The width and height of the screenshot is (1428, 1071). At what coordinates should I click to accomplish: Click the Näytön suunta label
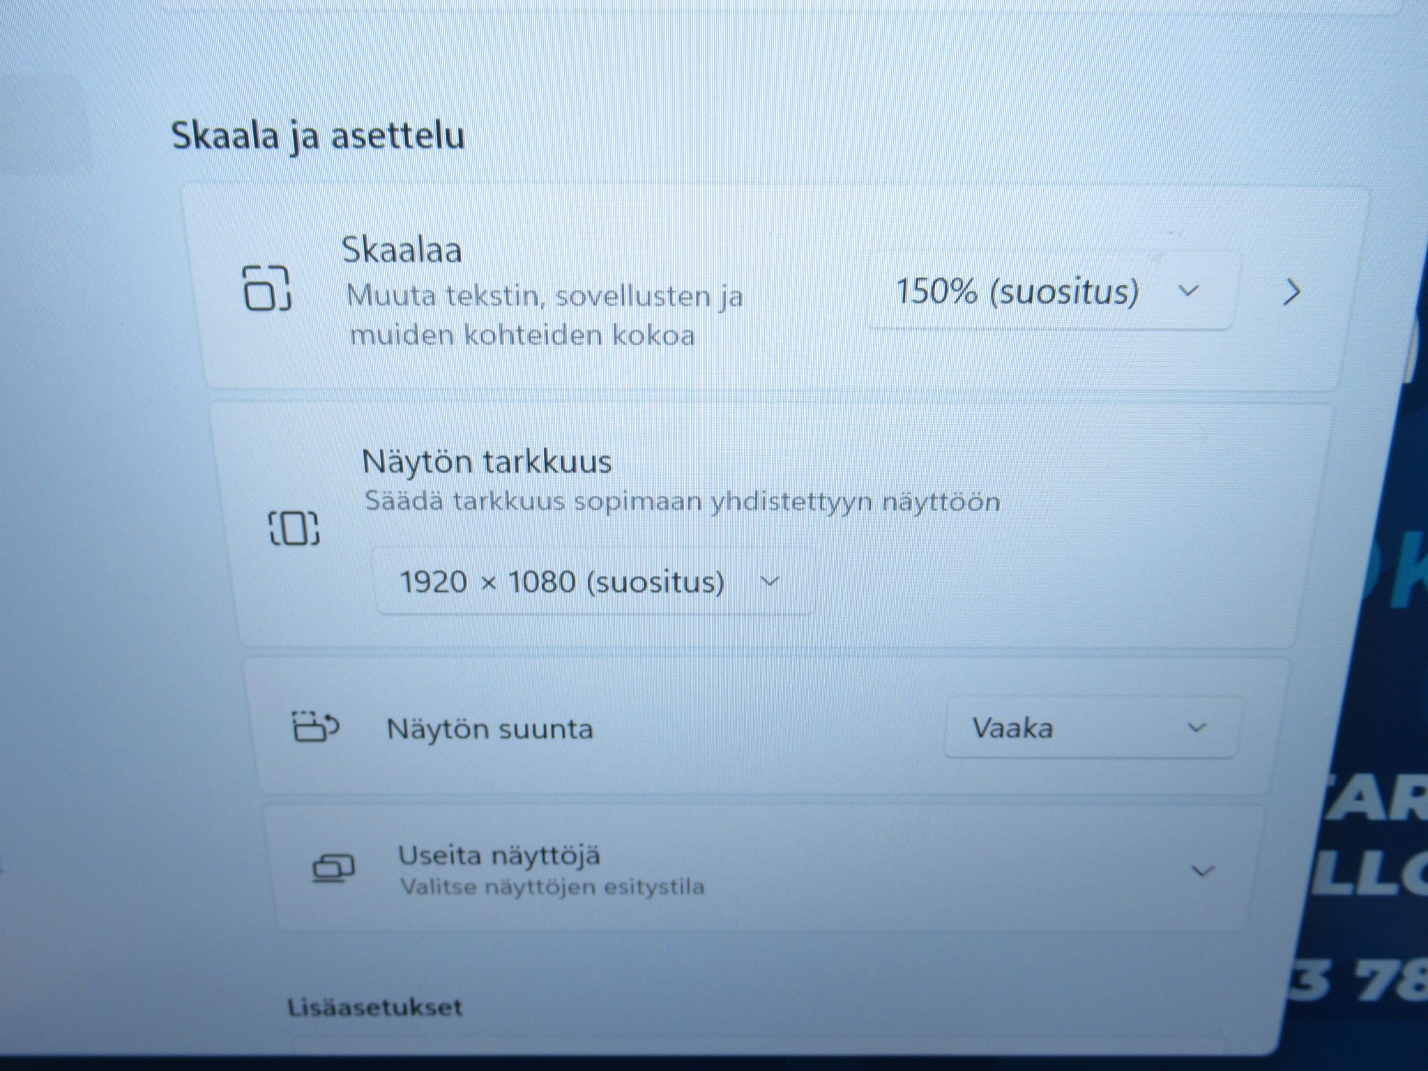[489, 729]
